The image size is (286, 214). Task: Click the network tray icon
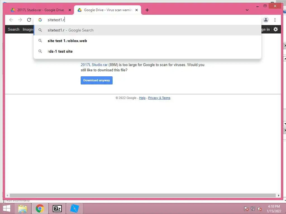tap(253, 208)
